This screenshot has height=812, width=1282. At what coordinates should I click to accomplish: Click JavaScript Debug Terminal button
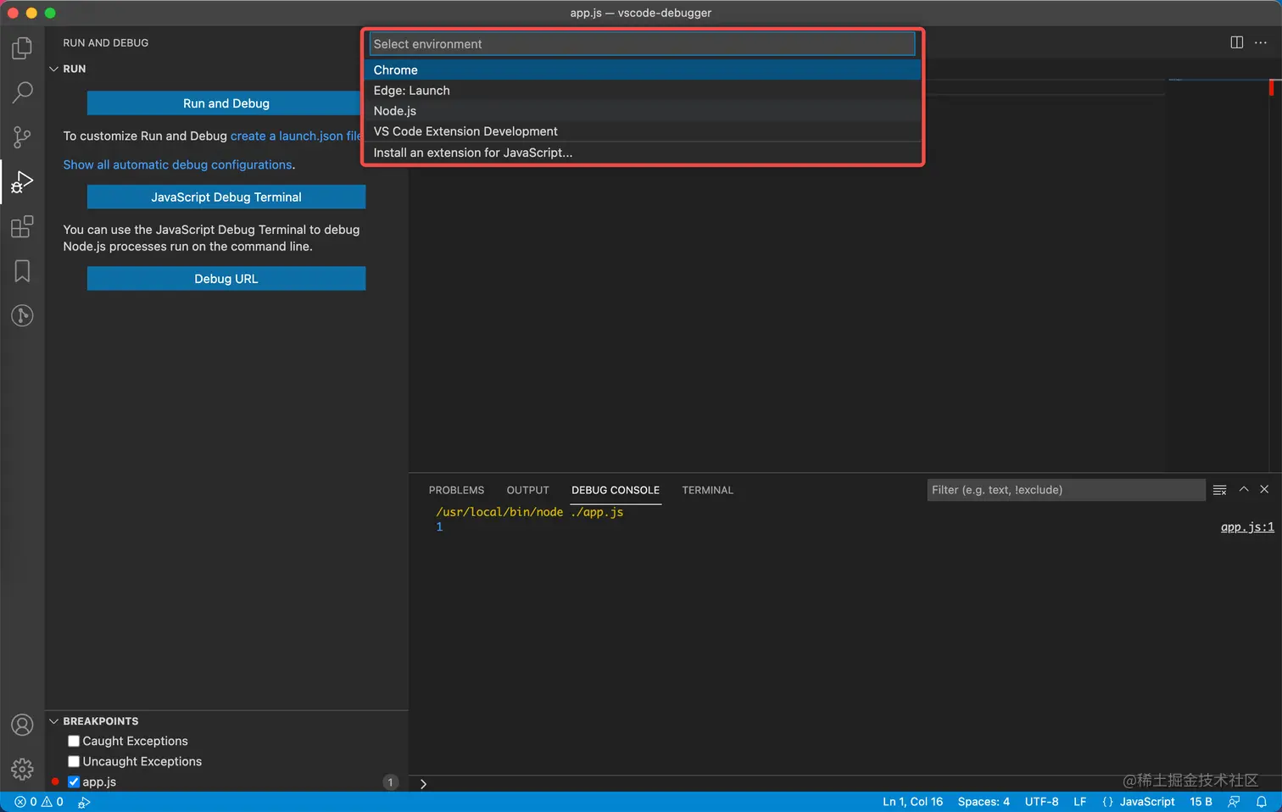(226, 197)
